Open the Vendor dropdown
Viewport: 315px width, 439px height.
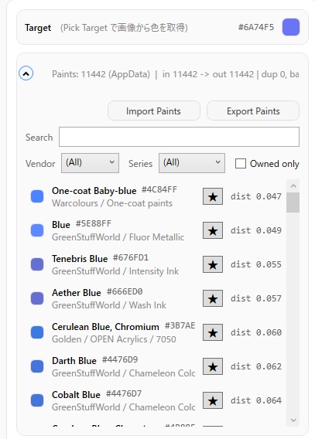click(90, 163)
